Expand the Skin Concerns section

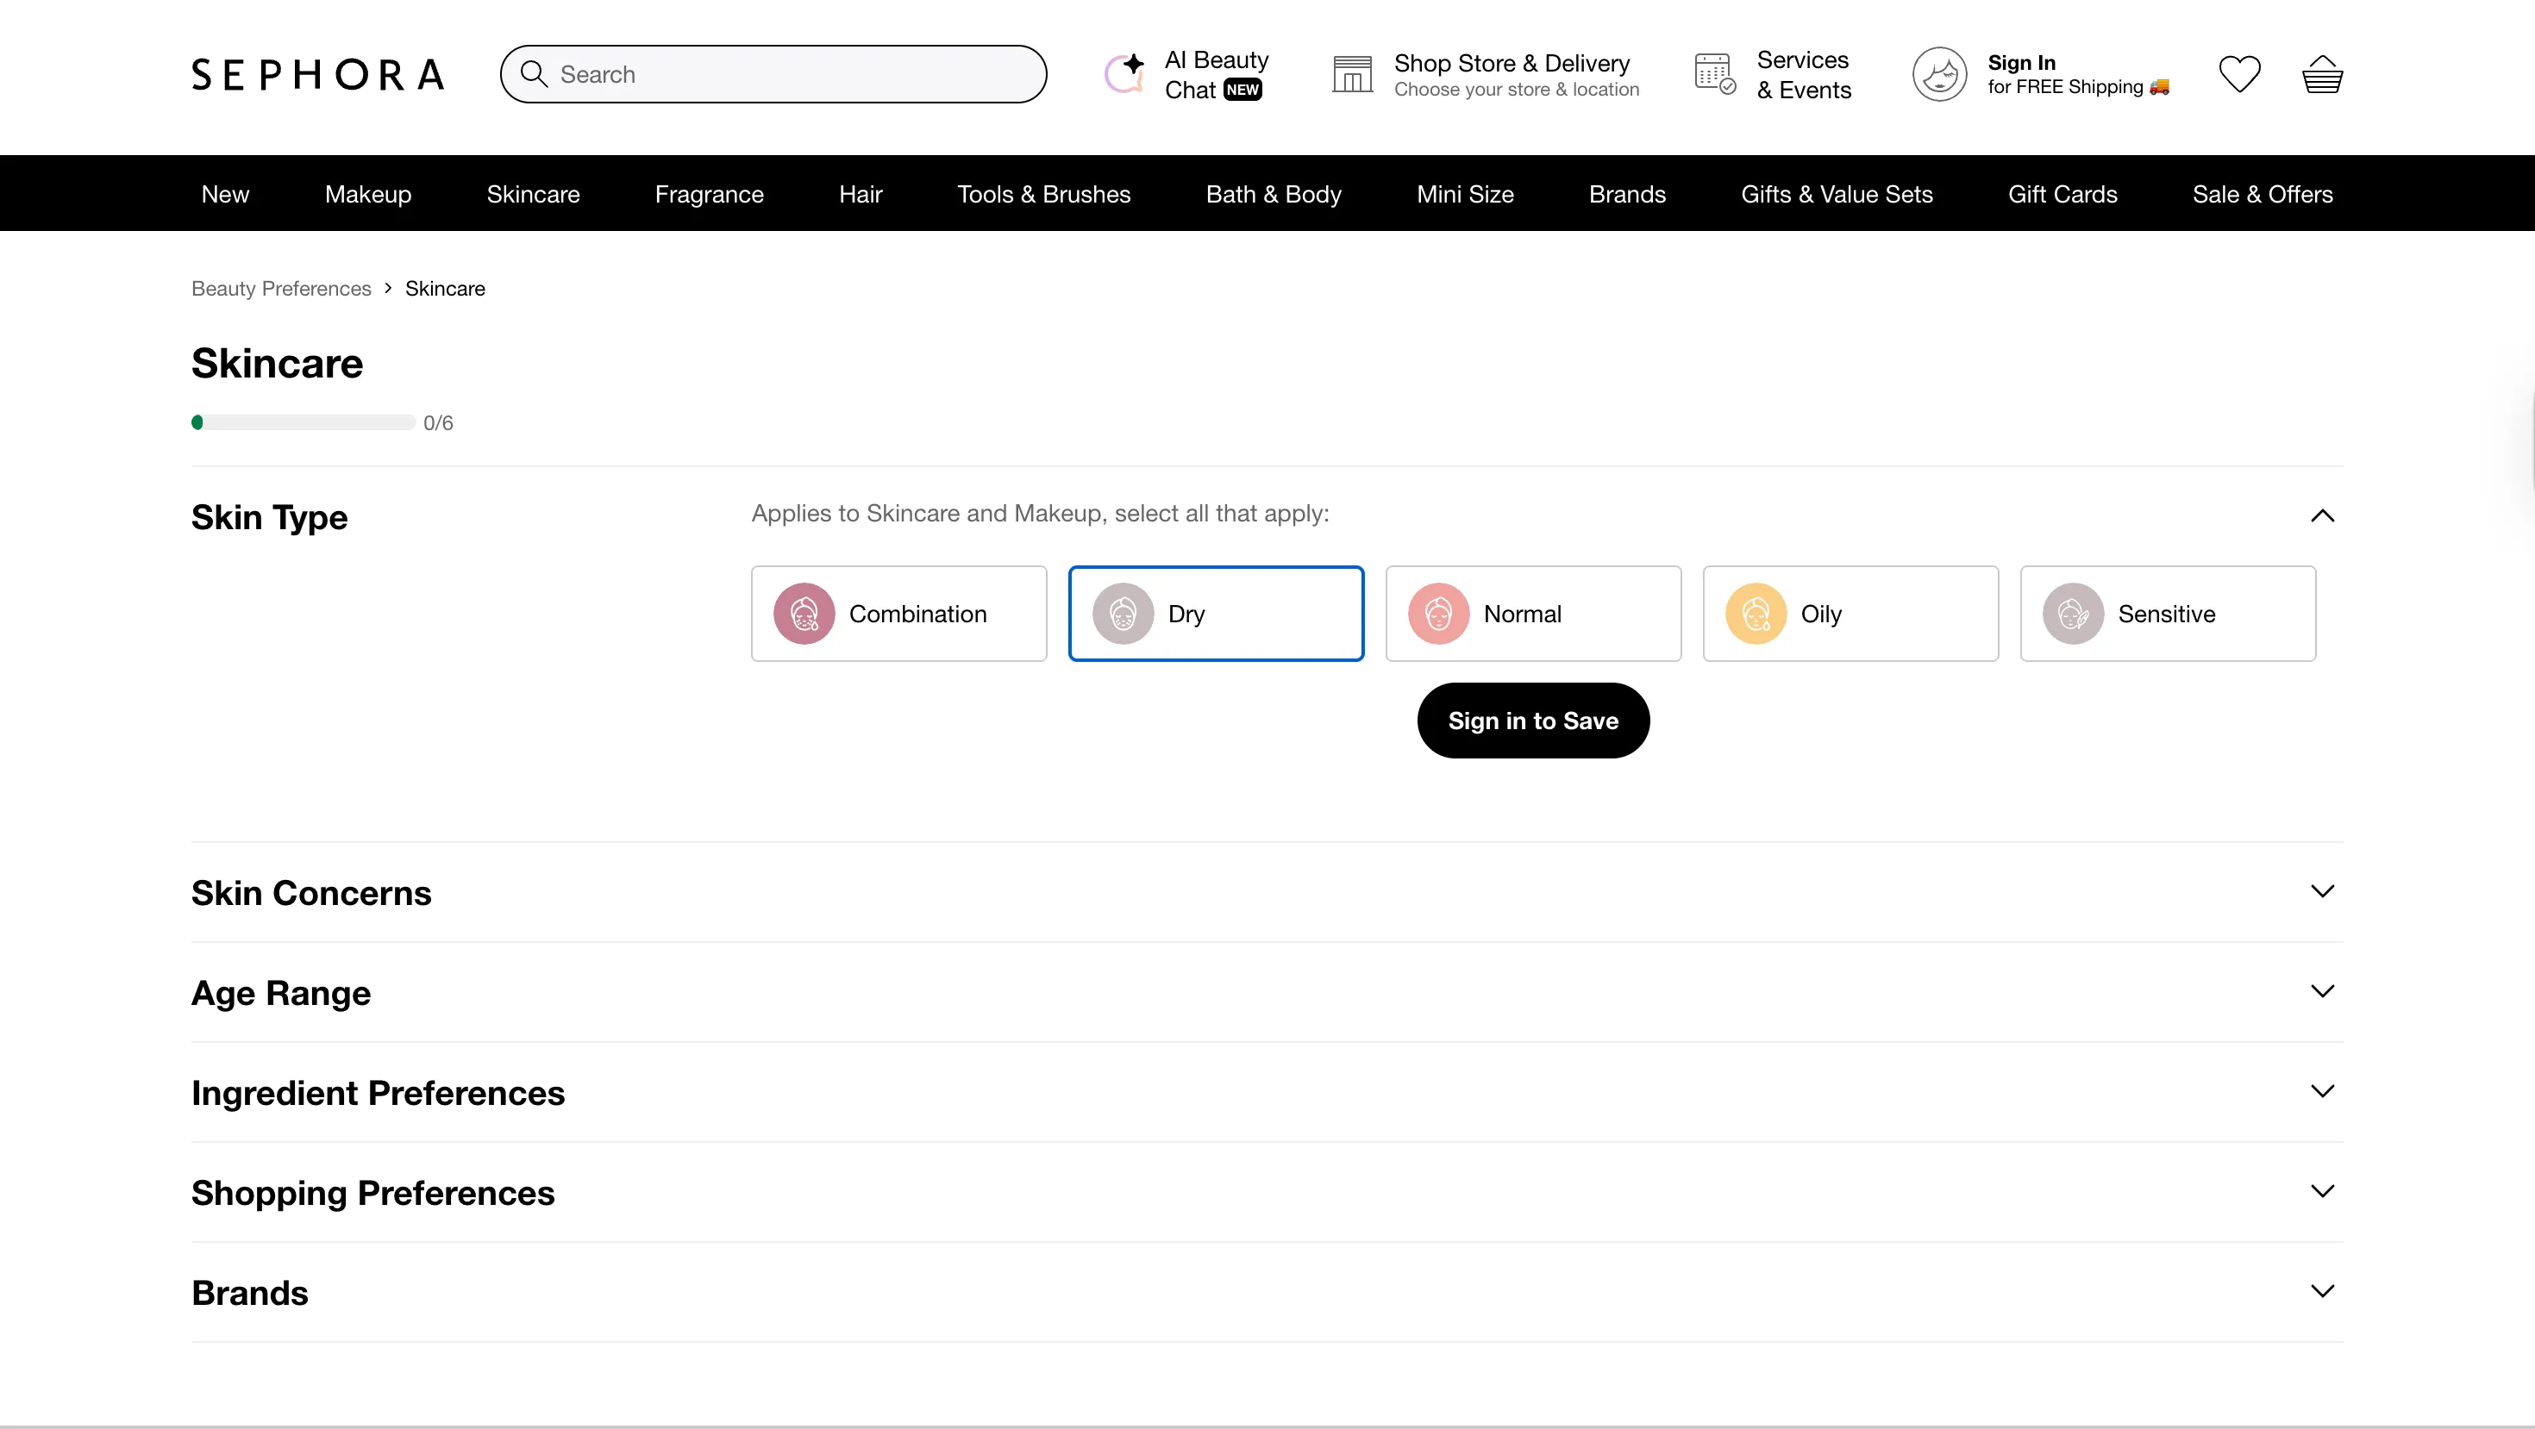pyautogui.click(x=2321, y=891)
